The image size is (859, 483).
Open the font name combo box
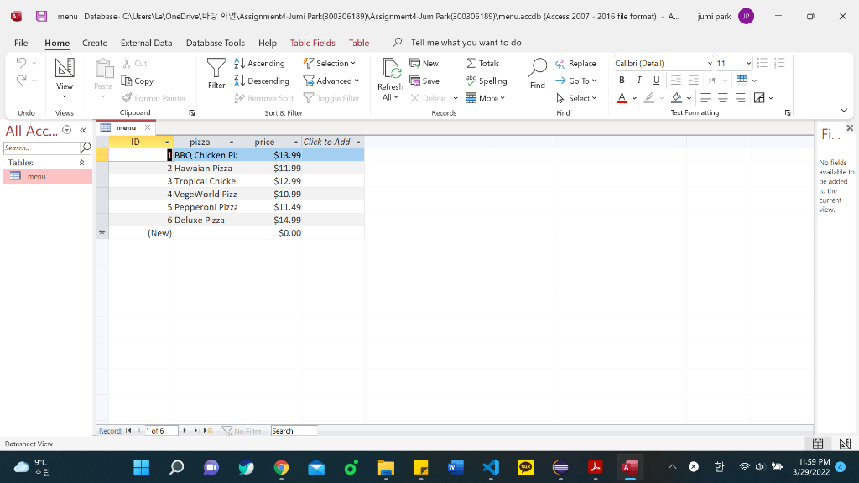pos(664,64)
